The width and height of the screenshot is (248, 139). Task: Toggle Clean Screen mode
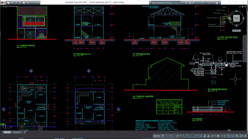[x=241, y=136]
